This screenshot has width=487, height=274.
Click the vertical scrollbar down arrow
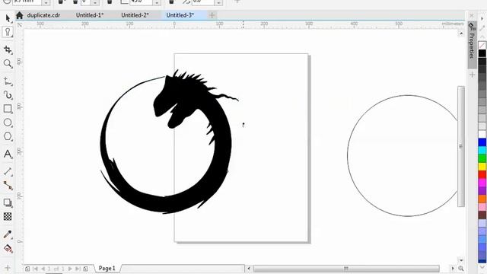coord(461,260)
